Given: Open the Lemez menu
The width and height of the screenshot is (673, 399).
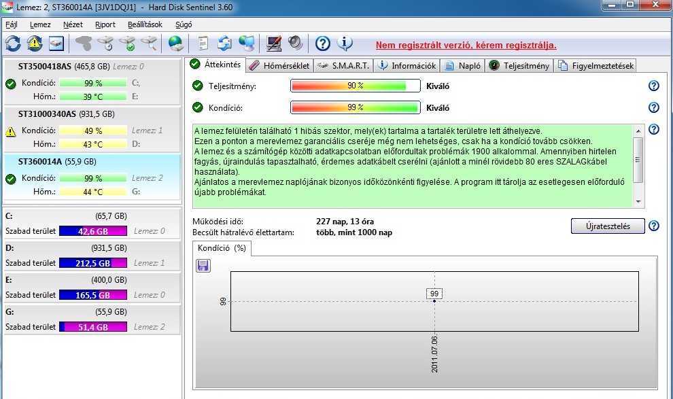Looking at the screenshot, I should 40,24.
